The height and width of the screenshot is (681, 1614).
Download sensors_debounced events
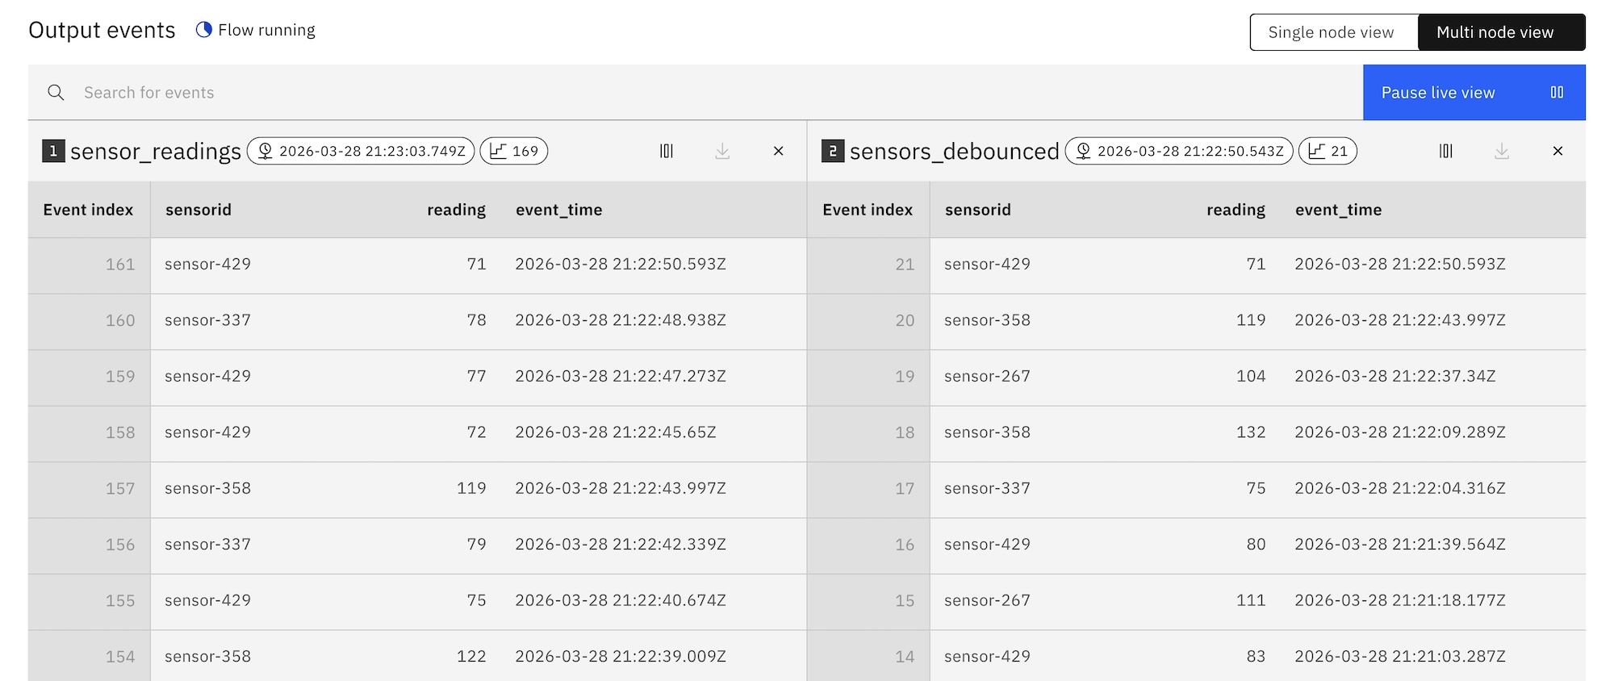[1501, 151]
